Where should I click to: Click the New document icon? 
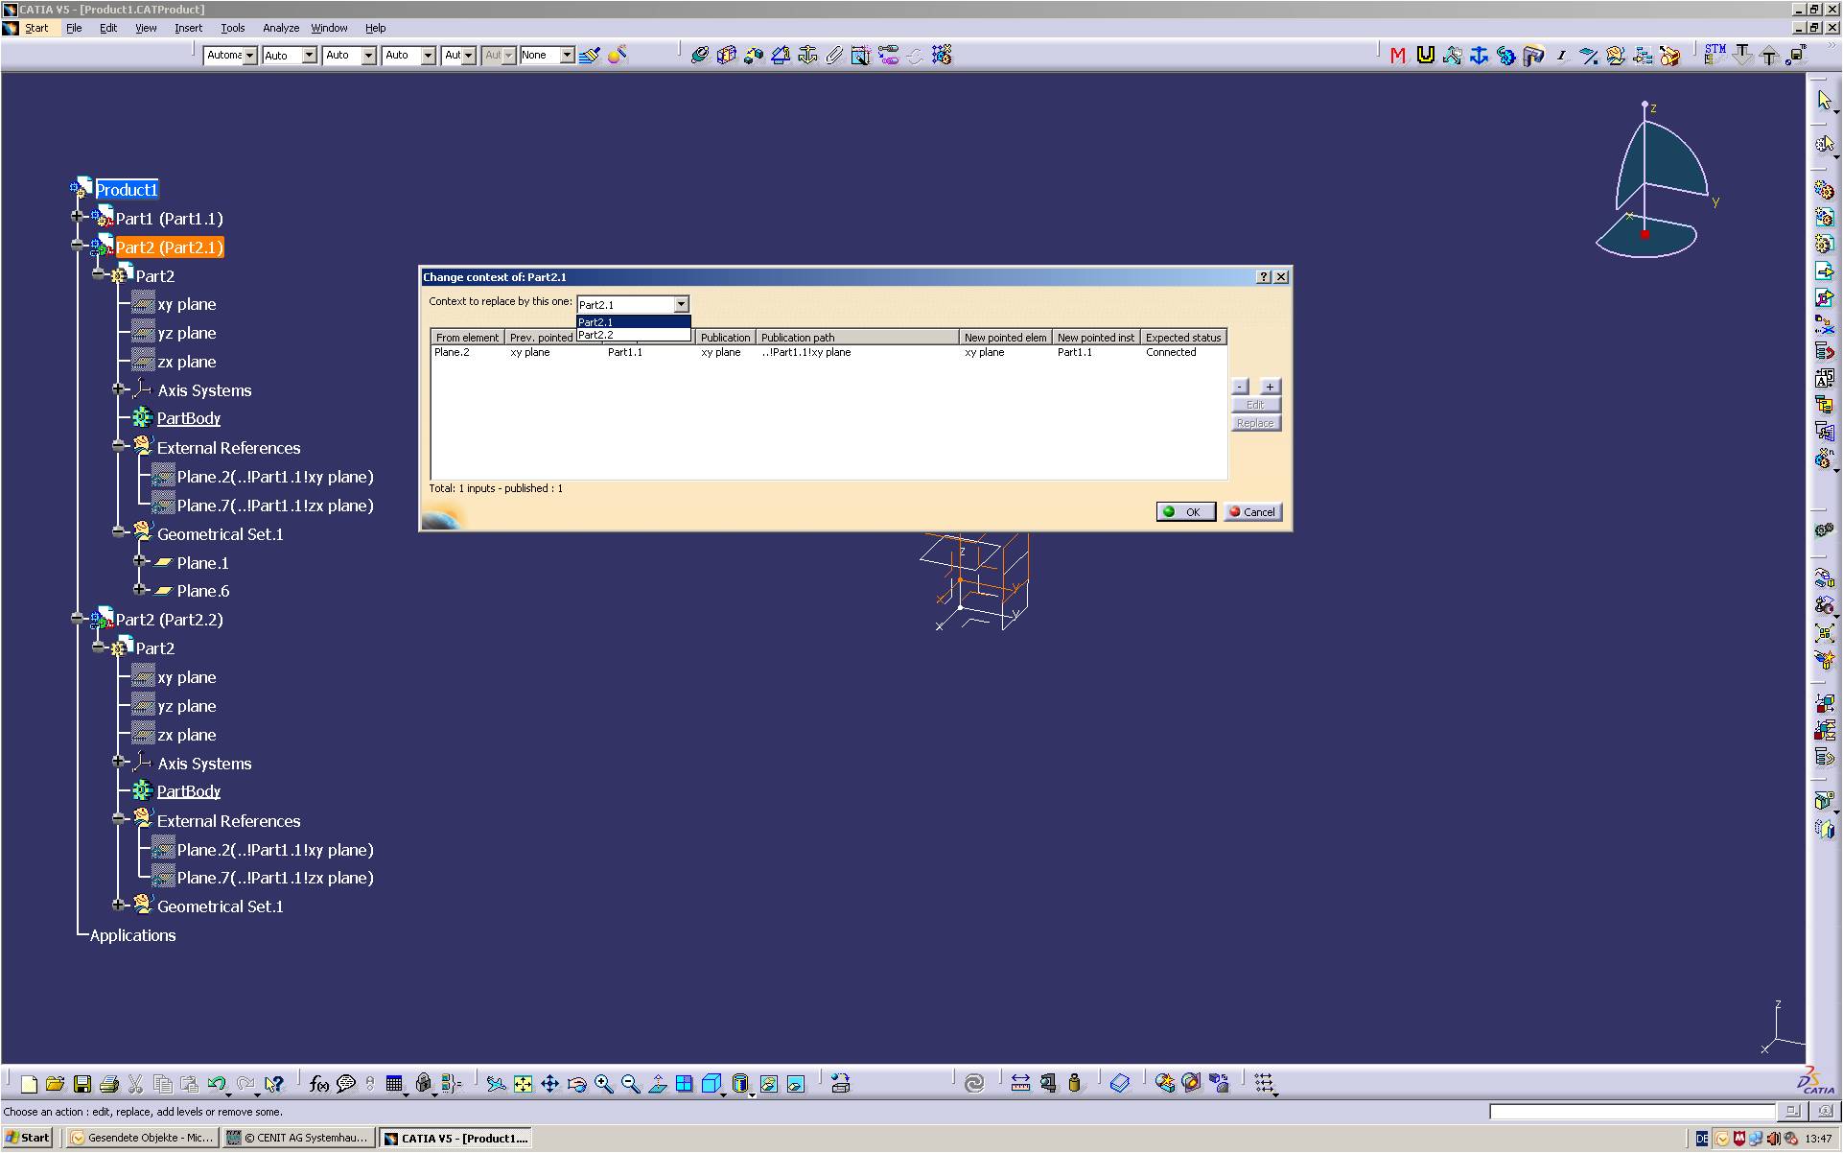[29, 1084]
